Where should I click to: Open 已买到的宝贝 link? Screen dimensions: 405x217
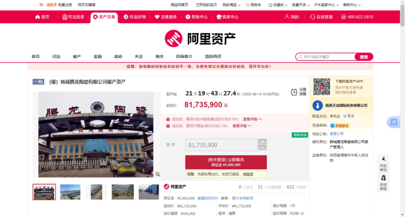click(x=206, y=5)
